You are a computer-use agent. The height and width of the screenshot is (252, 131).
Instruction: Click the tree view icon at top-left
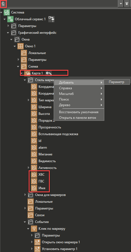click(x=3, y=4)
